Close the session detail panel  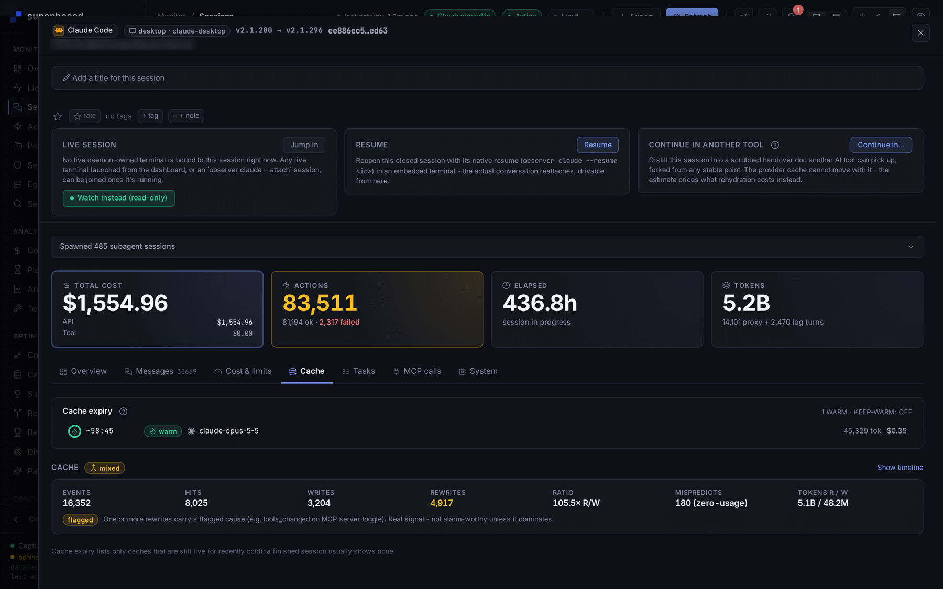920,33
